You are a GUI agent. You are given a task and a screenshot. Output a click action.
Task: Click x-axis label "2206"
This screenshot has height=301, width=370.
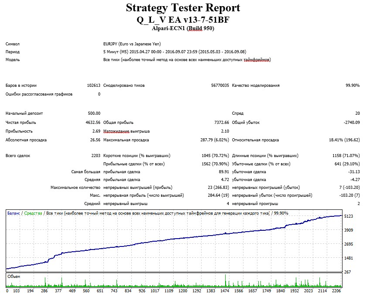pos(336,291)
